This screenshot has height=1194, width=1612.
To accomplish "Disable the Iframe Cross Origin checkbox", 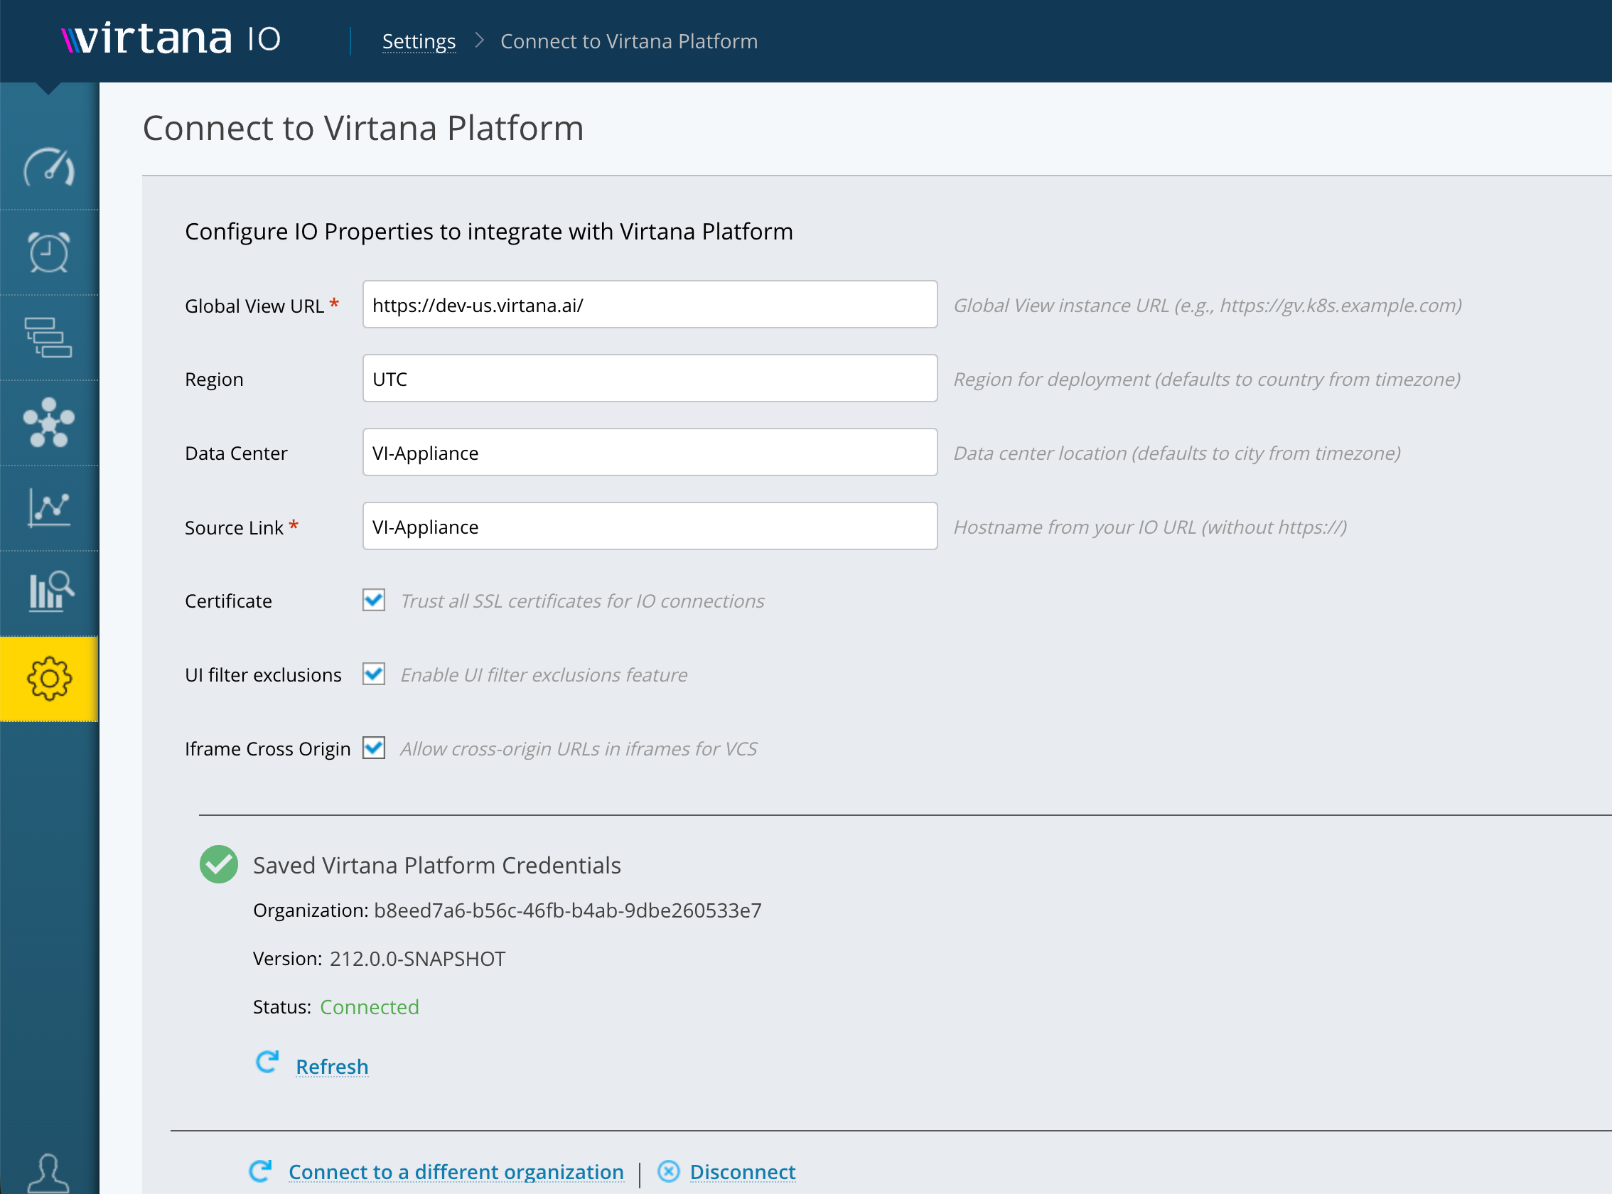I will pos(374,748).
